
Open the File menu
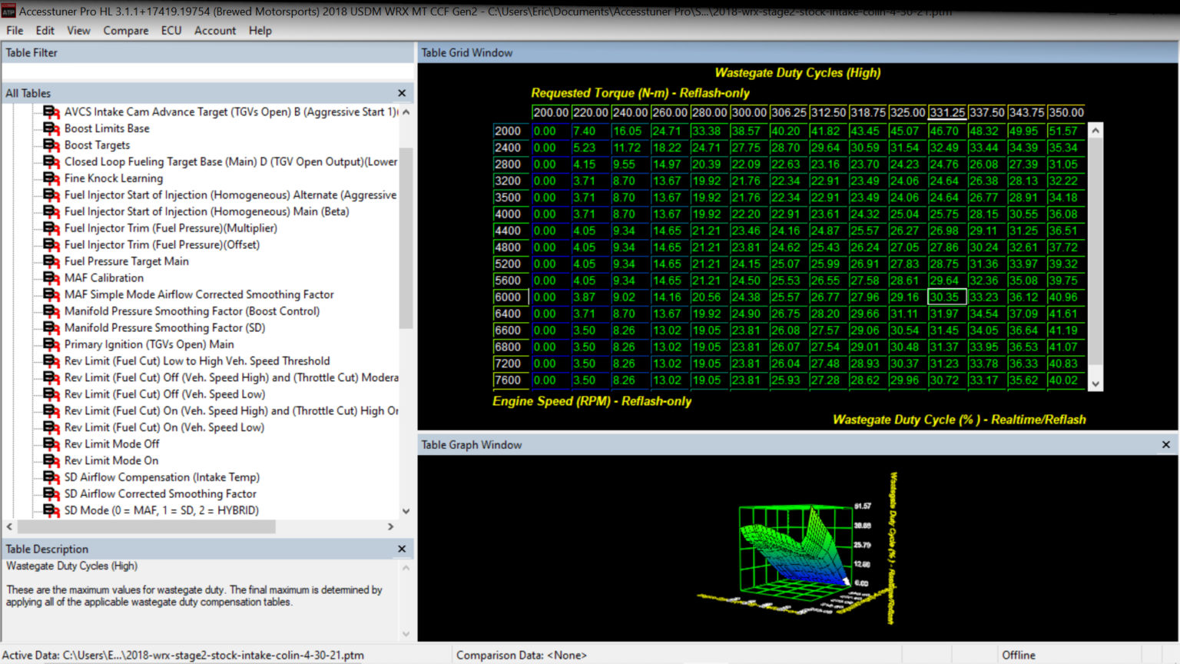click(x=15, y=31)
